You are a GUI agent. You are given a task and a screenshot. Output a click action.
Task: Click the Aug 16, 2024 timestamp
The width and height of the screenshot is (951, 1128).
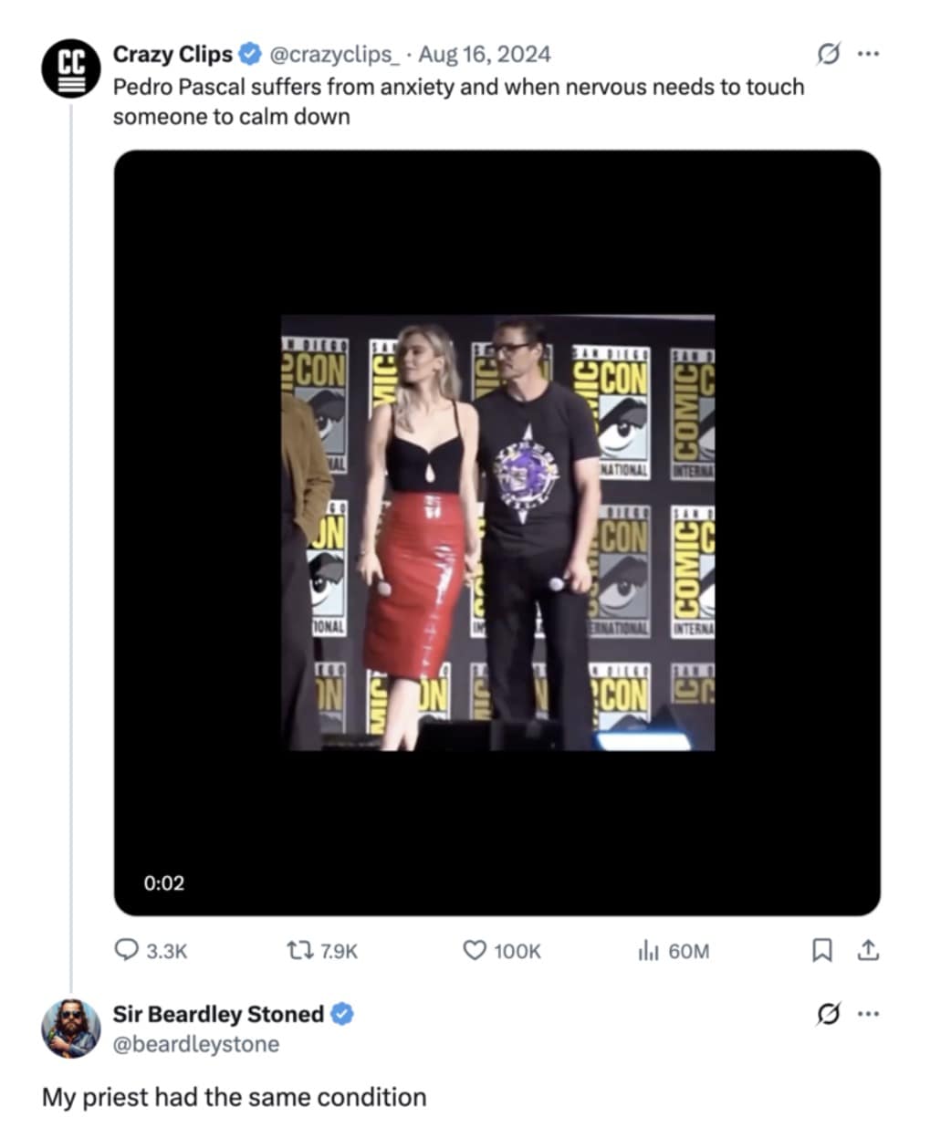[x=485, y=55]
